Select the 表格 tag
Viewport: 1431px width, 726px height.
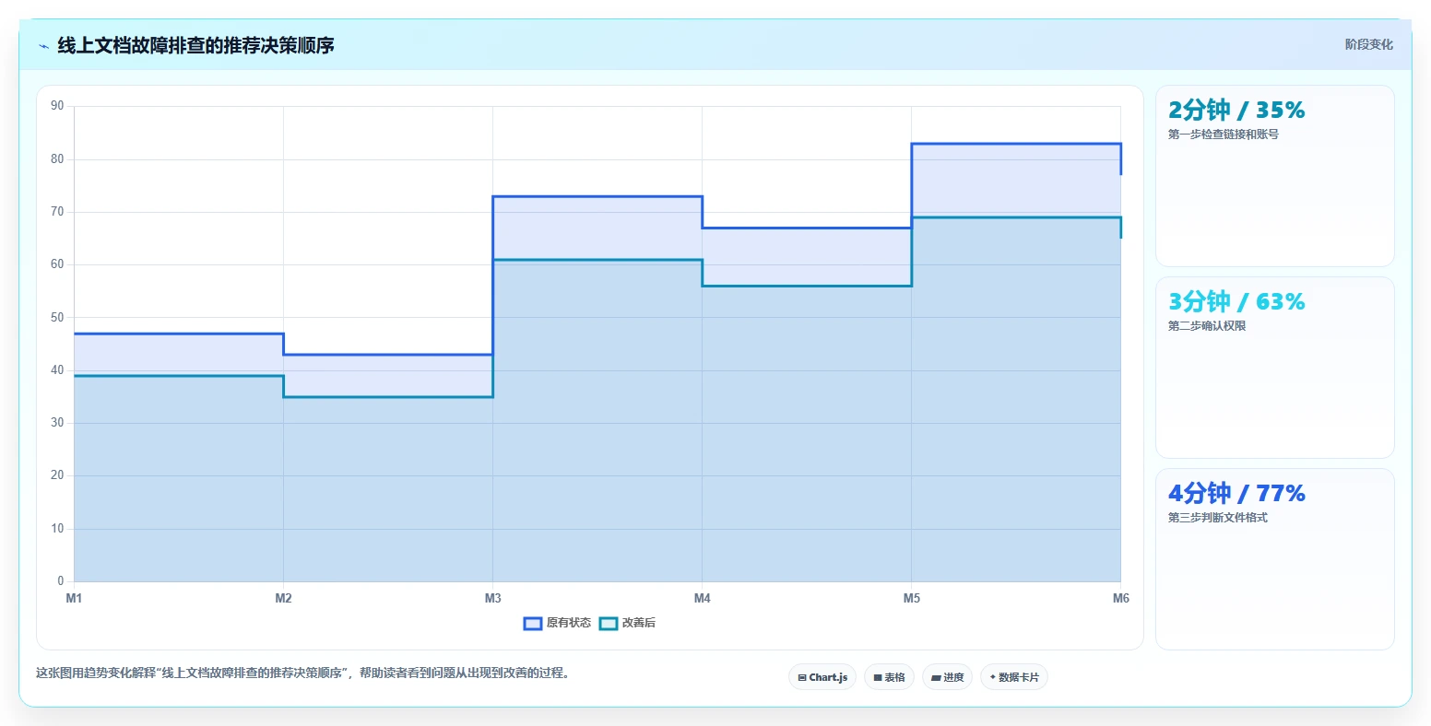[x=890, y=677]
